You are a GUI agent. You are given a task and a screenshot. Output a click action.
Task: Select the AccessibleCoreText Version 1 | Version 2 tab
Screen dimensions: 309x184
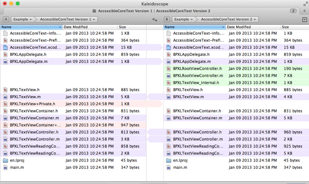(151, 11)
